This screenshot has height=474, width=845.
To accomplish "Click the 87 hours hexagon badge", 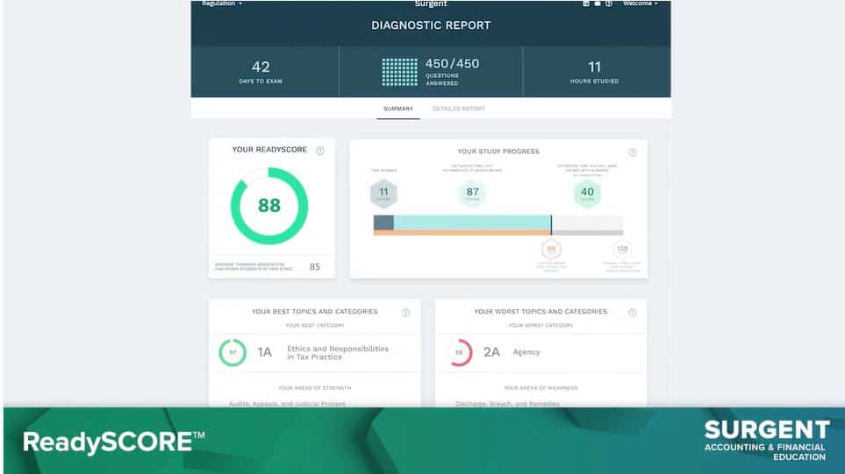I will click(x=472, y=193).
